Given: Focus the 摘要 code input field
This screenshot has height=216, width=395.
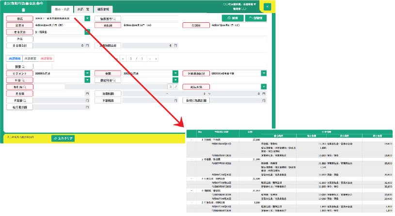Looking at the screenshot, I should tap(43, 67).
